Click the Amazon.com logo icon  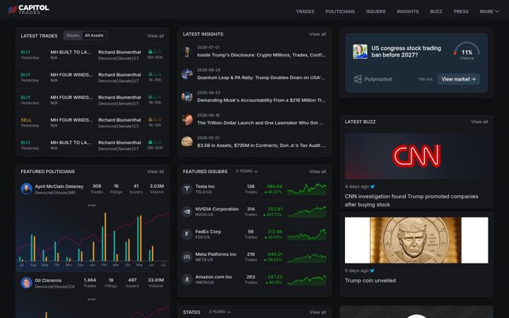point(187,279)
